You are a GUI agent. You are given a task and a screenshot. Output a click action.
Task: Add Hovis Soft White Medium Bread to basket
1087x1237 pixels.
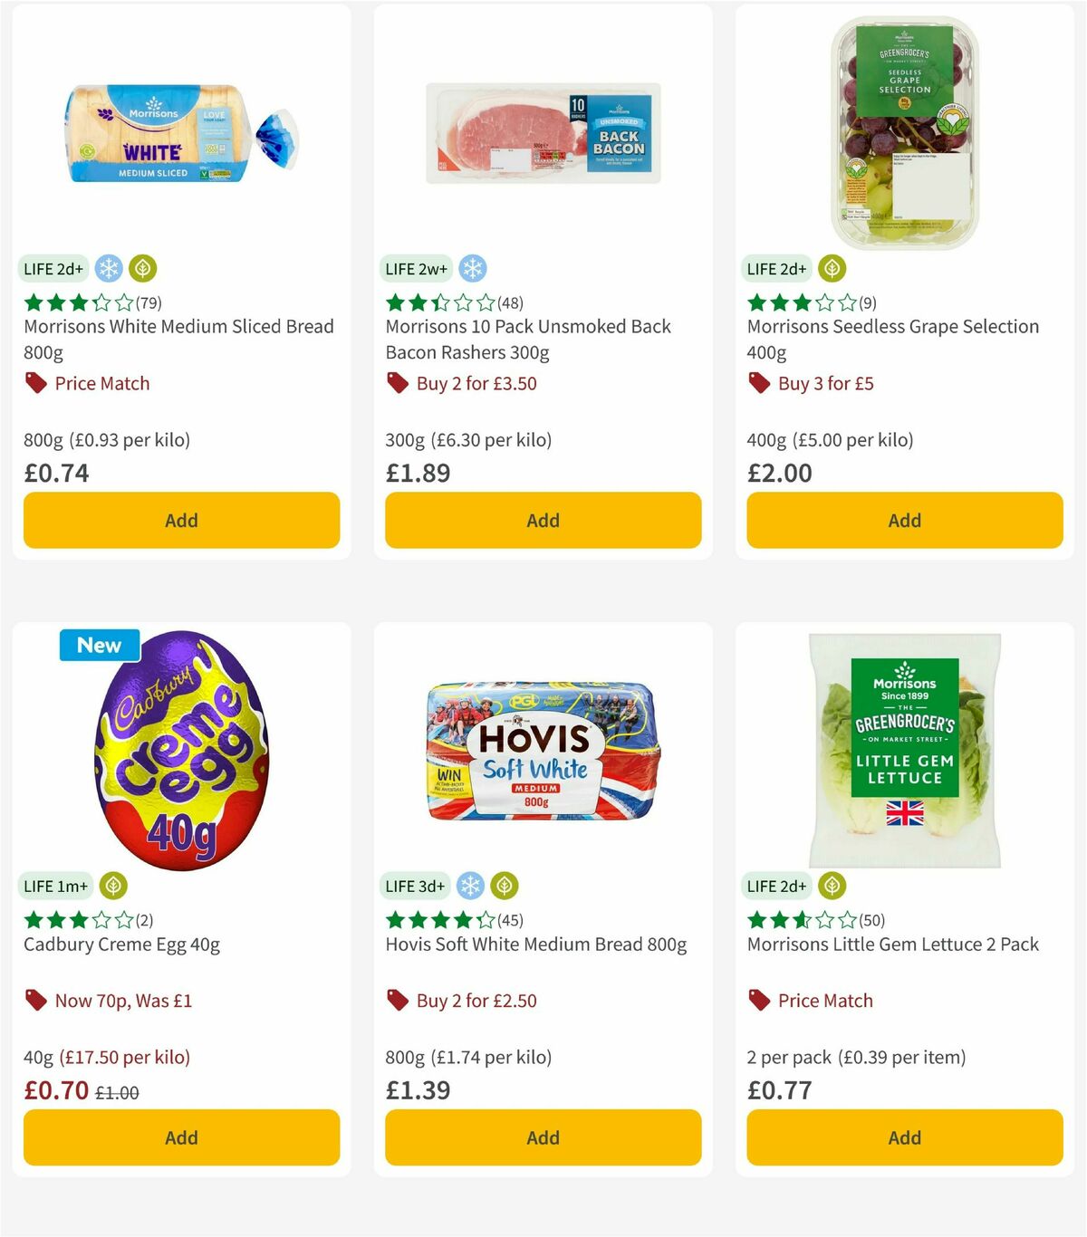[x=542, y=1137]
